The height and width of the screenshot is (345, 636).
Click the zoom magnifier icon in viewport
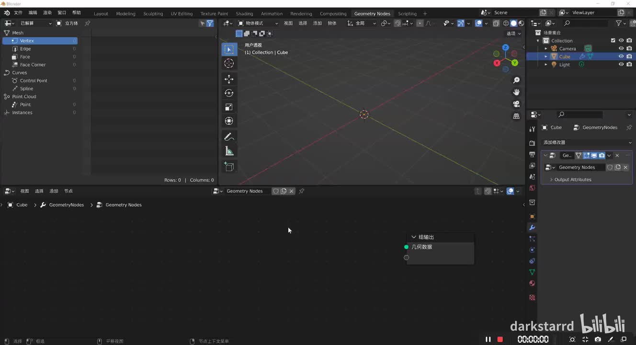516,80
